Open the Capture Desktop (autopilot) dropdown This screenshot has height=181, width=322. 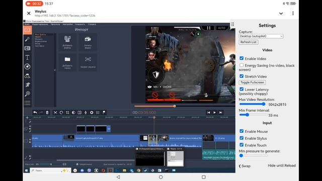(261, 36)
